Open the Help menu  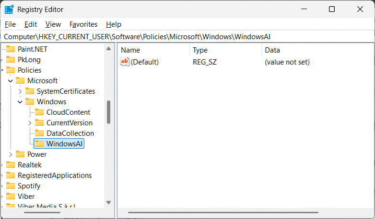point(114,24)
